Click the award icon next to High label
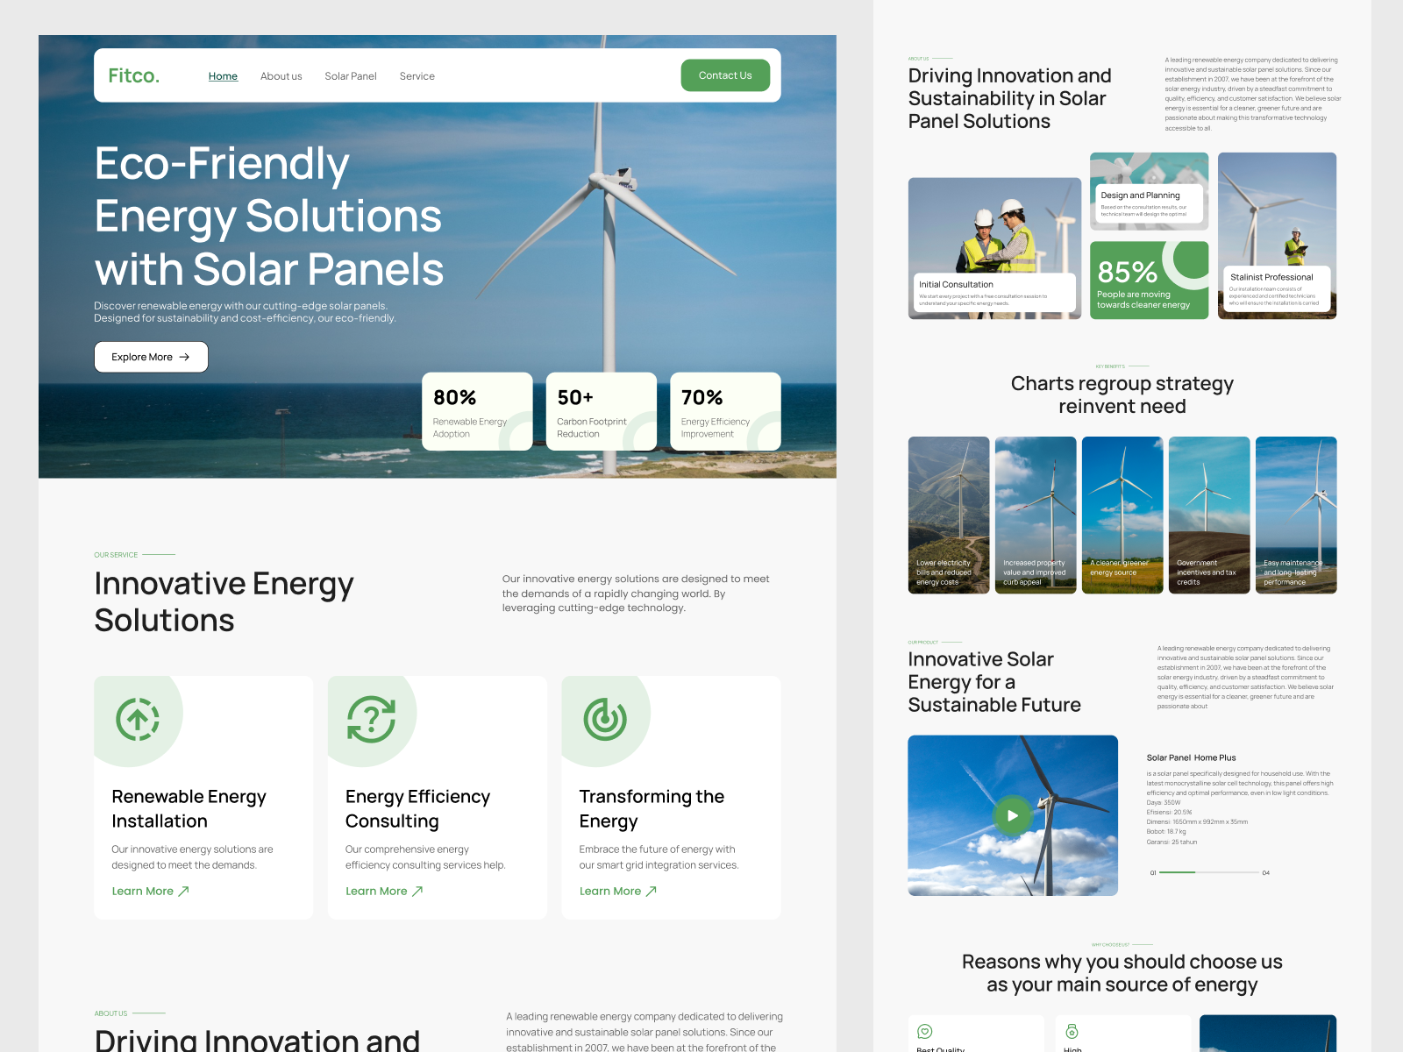 click(x=1073, y=1032)
